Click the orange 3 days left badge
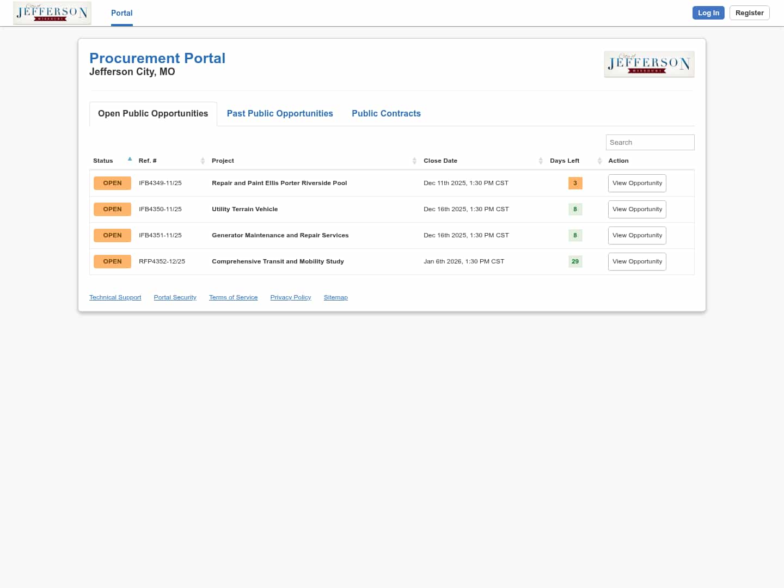784x588 pixels. [x=575, y=183]
